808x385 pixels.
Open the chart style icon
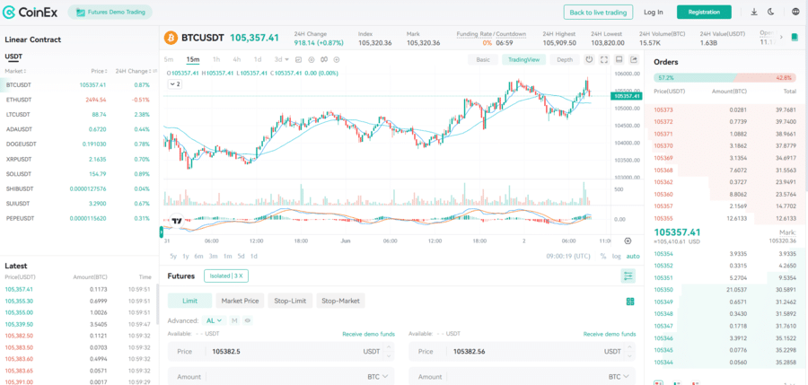pos(298,60)
